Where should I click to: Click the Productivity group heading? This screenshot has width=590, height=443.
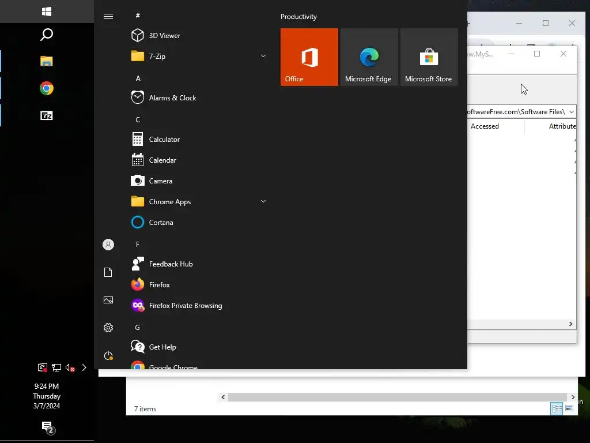(x=298, y=17)
